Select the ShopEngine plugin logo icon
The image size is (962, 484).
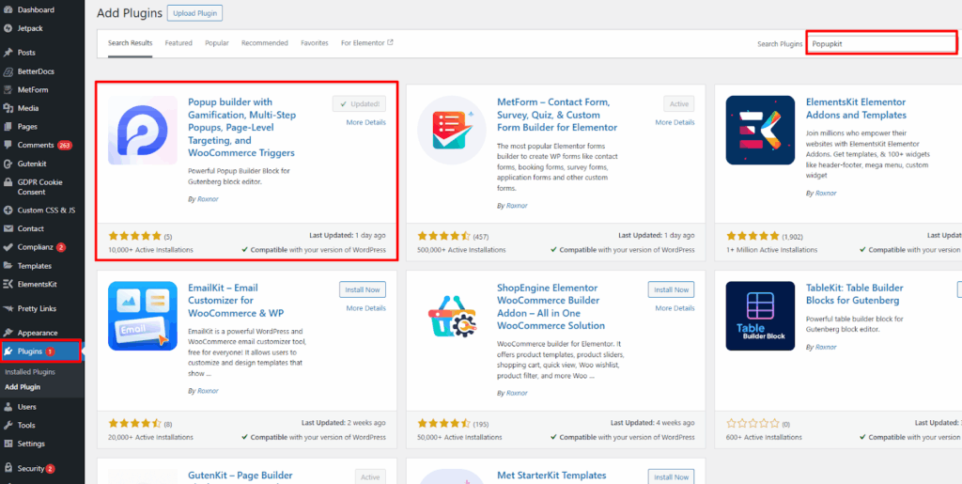click(x=452, y=317)
